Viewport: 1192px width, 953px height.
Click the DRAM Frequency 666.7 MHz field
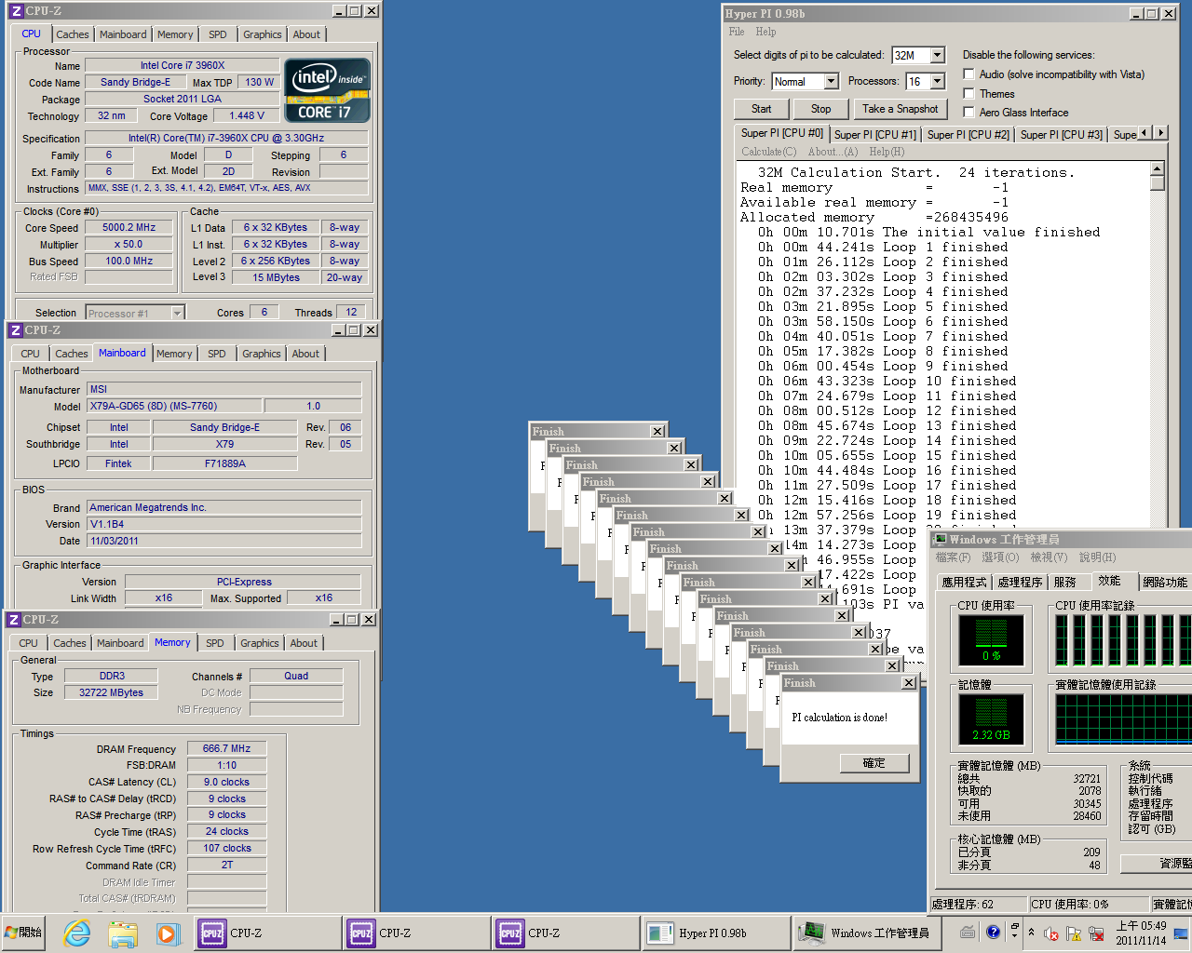pyautogui.click(x=227, y=748)
